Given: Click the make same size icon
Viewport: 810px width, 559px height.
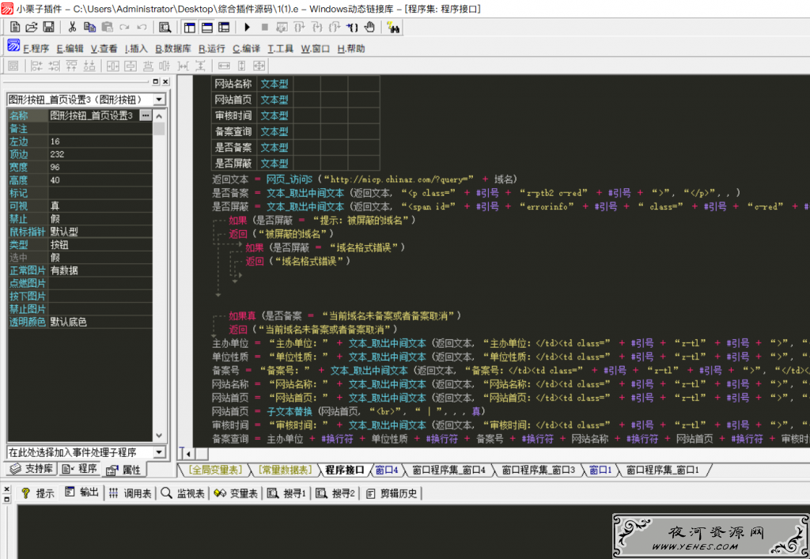Looking at the screenshot, I should coord(259,66).
